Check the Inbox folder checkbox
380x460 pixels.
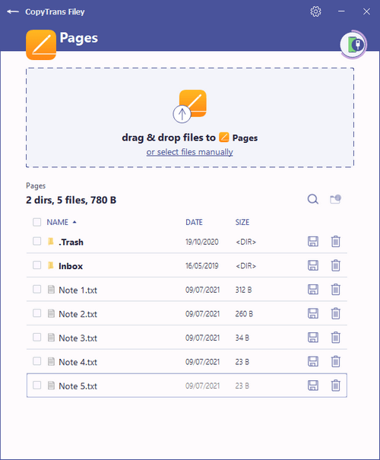coord(37,265)
